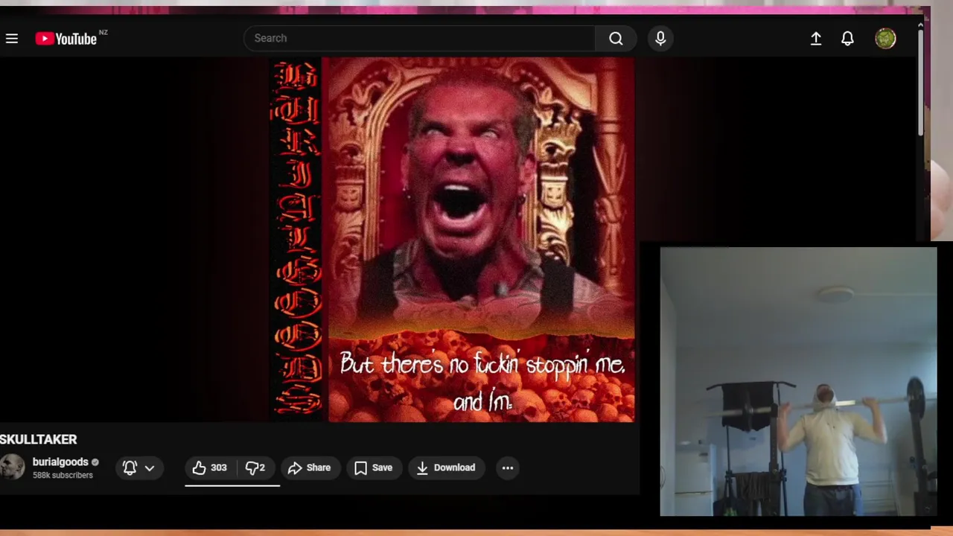Click the Download button
This screenshot has width=953, height=536.
pyautogui.click(x=446, y=468)
